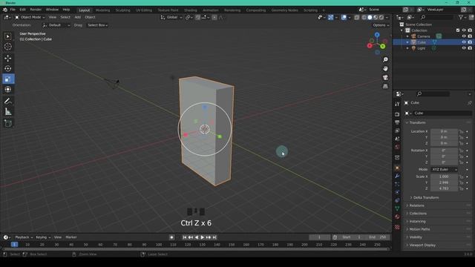Open the Add menu in viewport header

point(77,17)
